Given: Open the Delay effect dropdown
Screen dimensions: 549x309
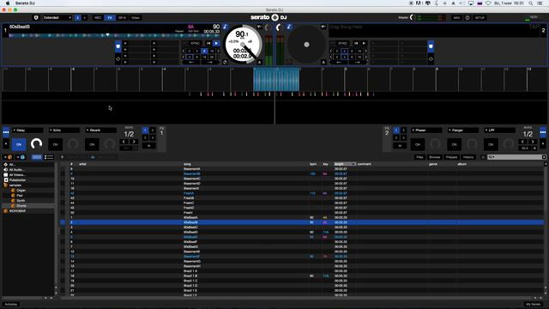Looking at the screenshot, I should [27, 130].
